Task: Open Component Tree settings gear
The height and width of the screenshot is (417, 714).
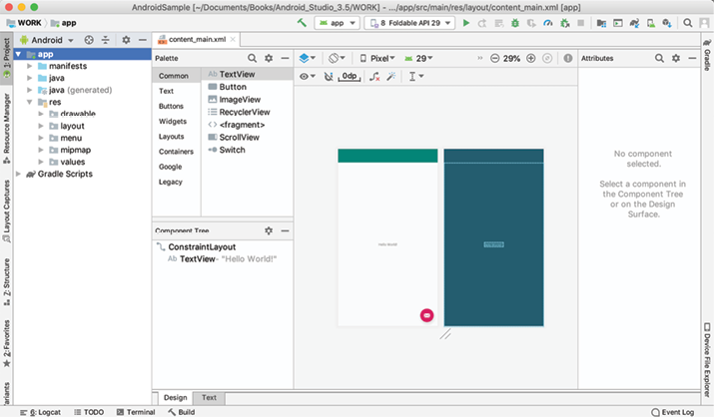Action: coord(269,230)
